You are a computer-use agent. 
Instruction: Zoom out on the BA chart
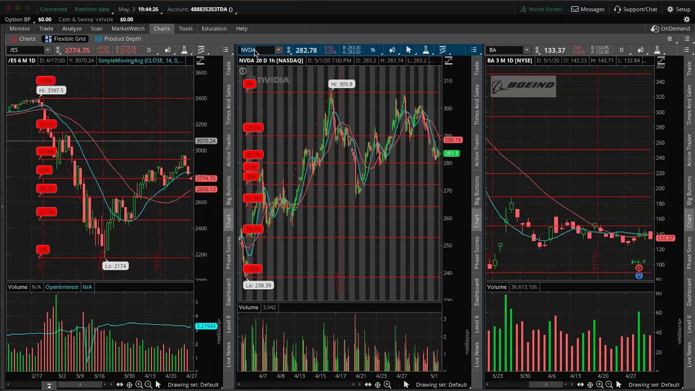tap(609, 384)
